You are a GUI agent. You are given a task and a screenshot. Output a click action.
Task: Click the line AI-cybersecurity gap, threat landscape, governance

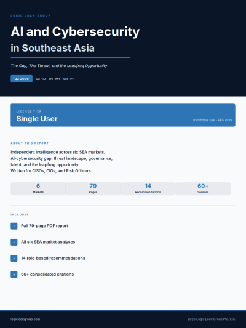(61, 158)
